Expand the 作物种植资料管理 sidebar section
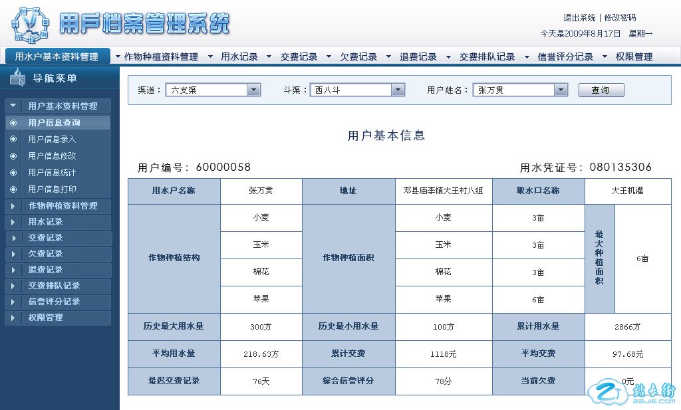The width and height of the screenshot is (681, 410). point(13,206)
